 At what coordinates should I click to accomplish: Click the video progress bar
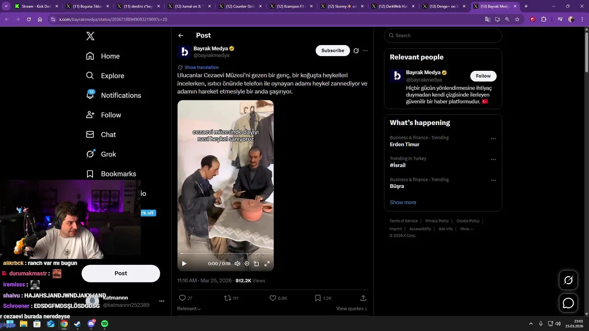[x=225, y=253]
